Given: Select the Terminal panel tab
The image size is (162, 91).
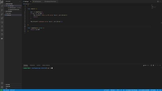Looking at the screenshot, I should point(26,65).
